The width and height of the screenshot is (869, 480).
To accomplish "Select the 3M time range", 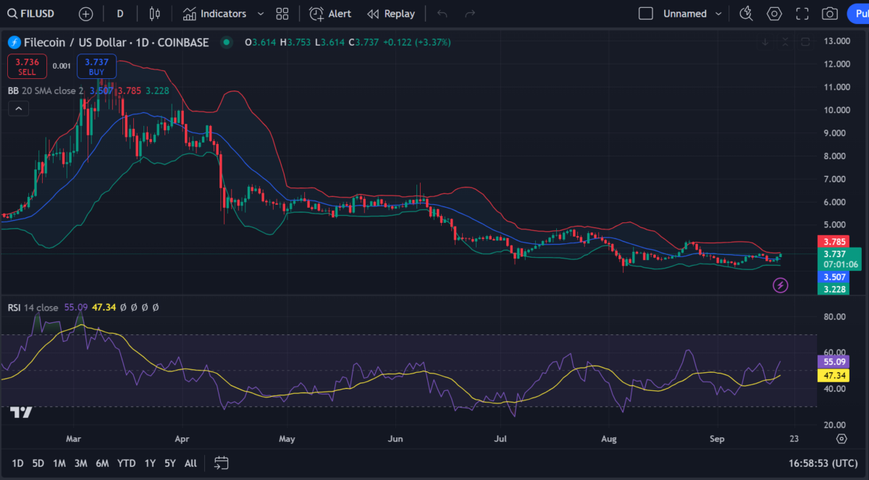I will (81, 463).
